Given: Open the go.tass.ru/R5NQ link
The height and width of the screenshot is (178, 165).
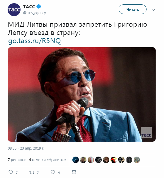Looking at the screenshot, I should point(35,41).
